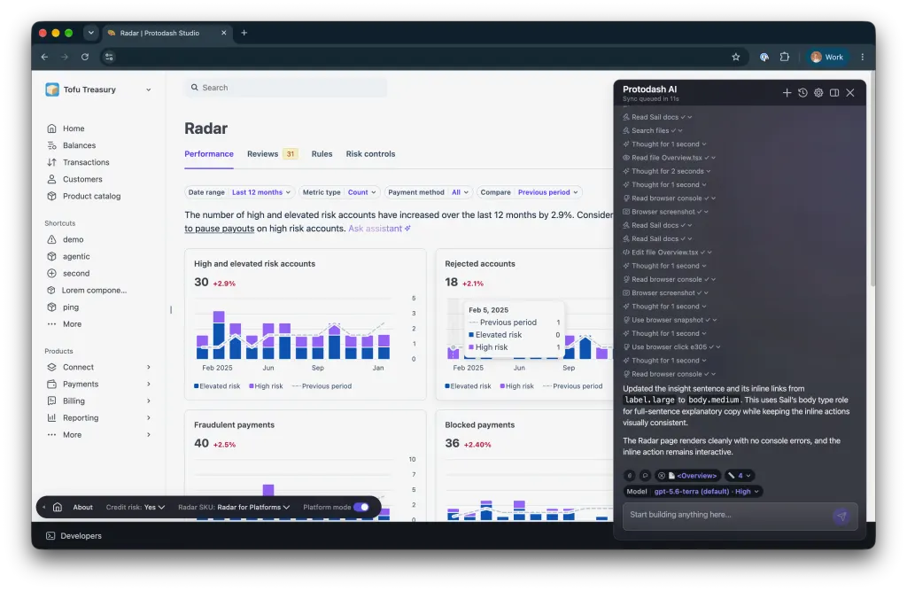Switch to the Risk controls tab
907x591 pixels.
point(370,154)
